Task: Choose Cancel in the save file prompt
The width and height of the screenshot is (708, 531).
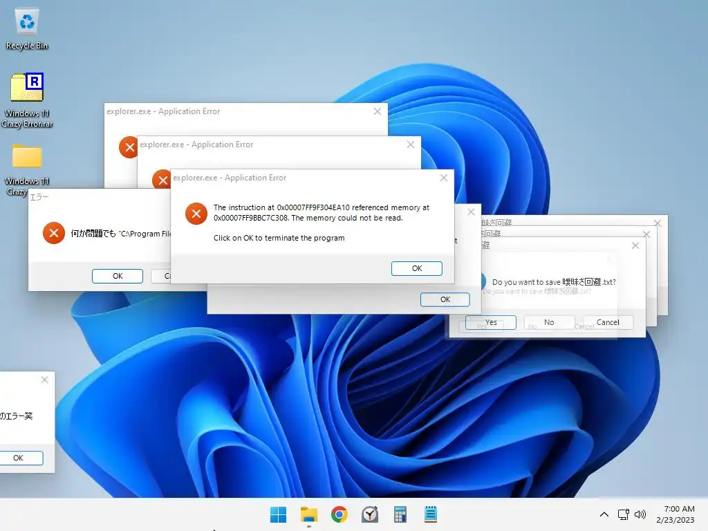Action: pos(608,322)
